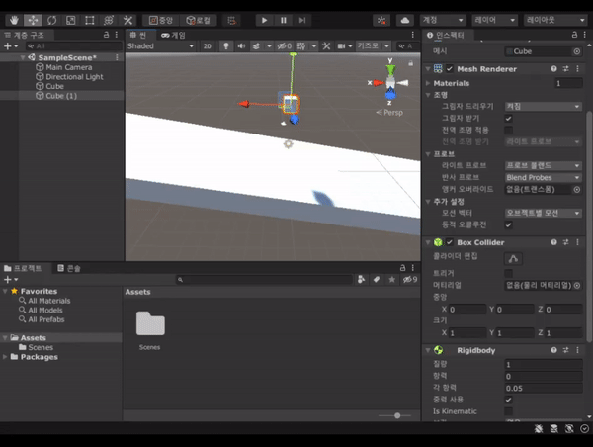Toggle receive shadows checkbox
Screen dimensions: 593x447
(x=509, y=118)
